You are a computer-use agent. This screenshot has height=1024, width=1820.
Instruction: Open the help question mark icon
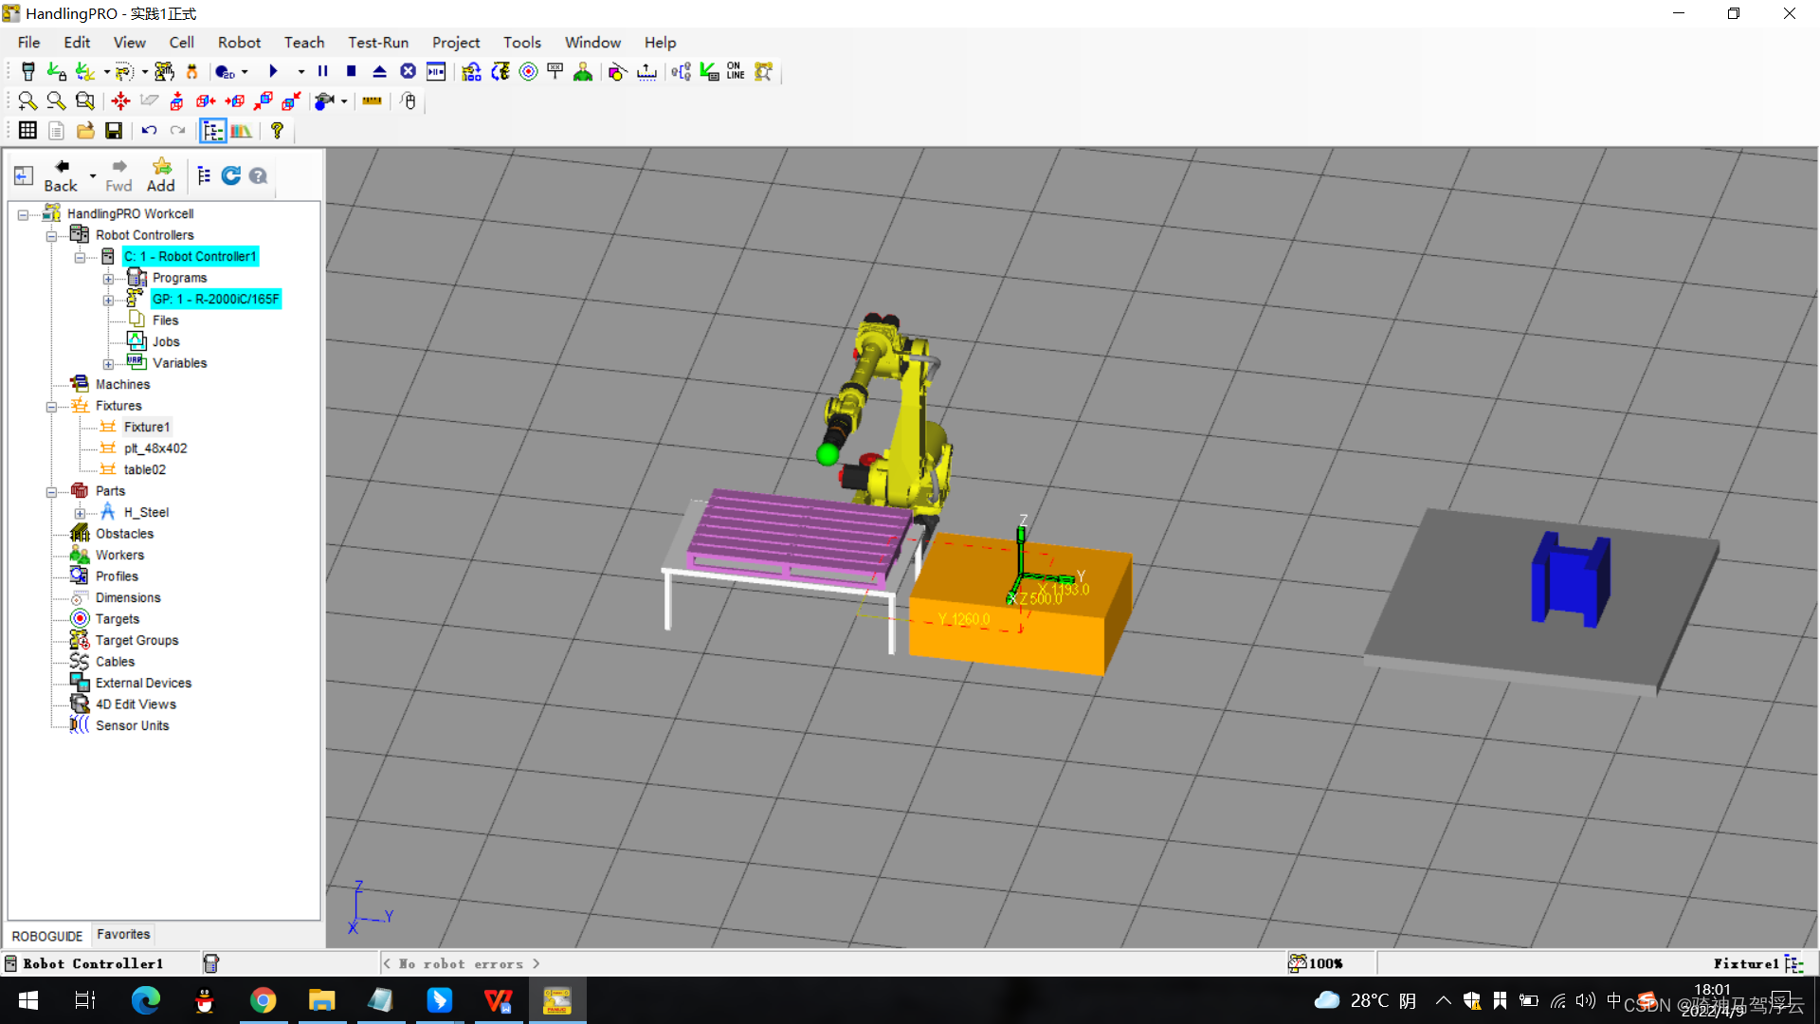tap(277, 131)
